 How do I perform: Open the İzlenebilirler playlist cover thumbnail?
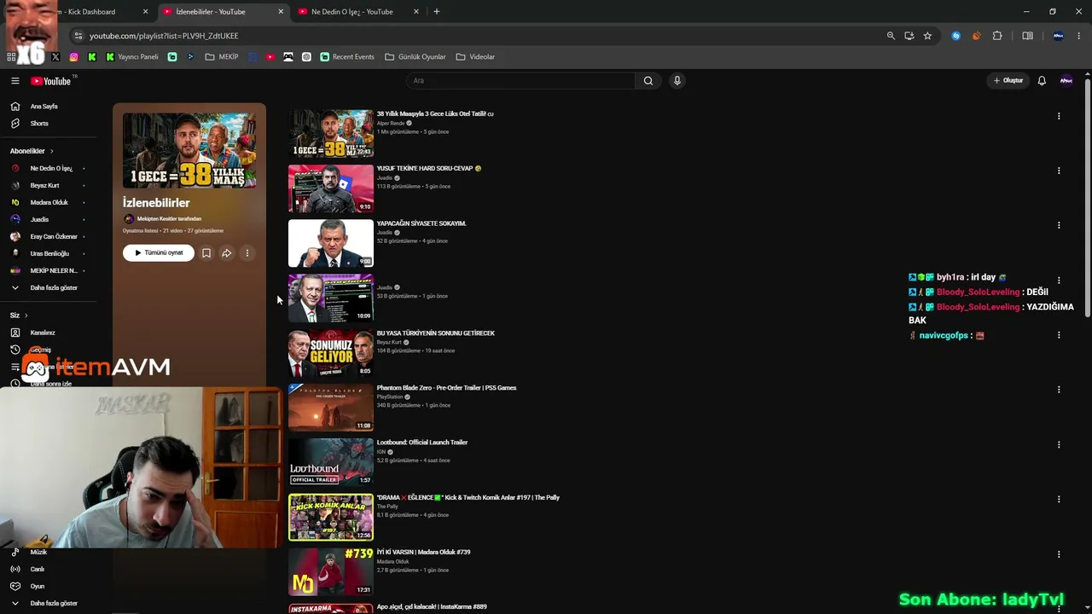189,150
